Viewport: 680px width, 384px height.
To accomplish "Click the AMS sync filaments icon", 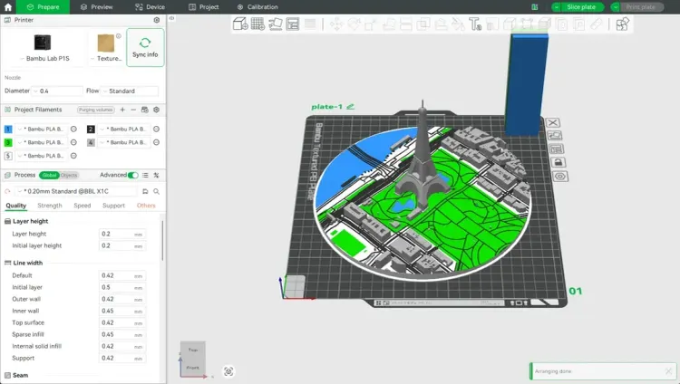I will [x=145, y=110].
